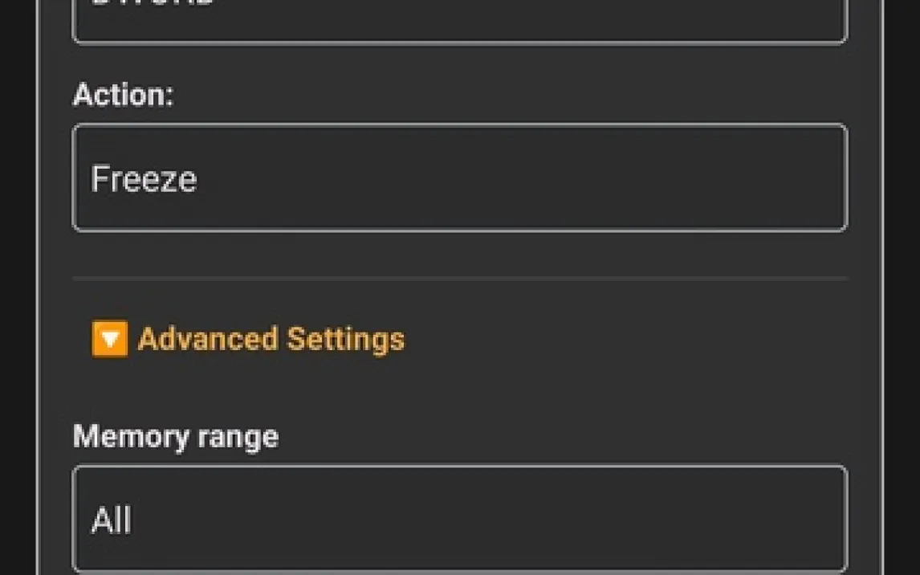Open the Action dropdown showing Freeze
The image size is (920, 575).
pyautogui.click(x=459, y=178)
